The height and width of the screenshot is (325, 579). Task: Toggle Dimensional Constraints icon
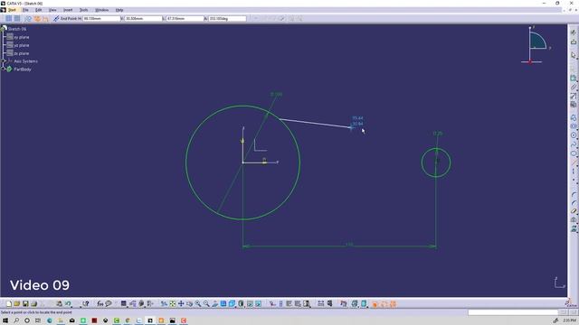[45, 18]
